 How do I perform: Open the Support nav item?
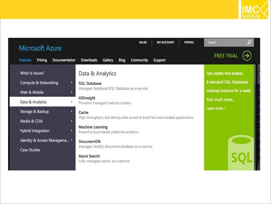[159, 60]
